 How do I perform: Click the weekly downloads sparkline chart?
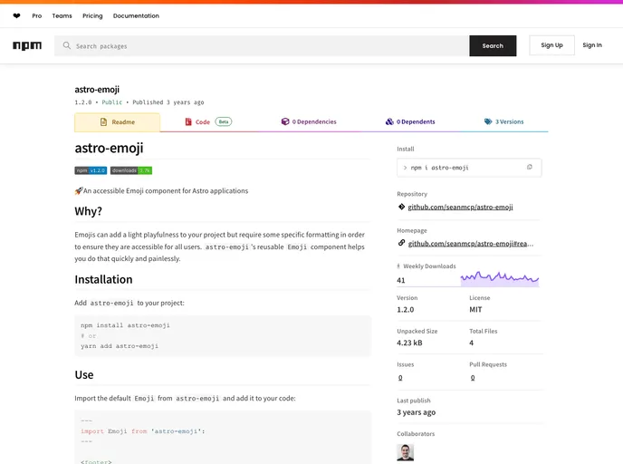[500, 278]
